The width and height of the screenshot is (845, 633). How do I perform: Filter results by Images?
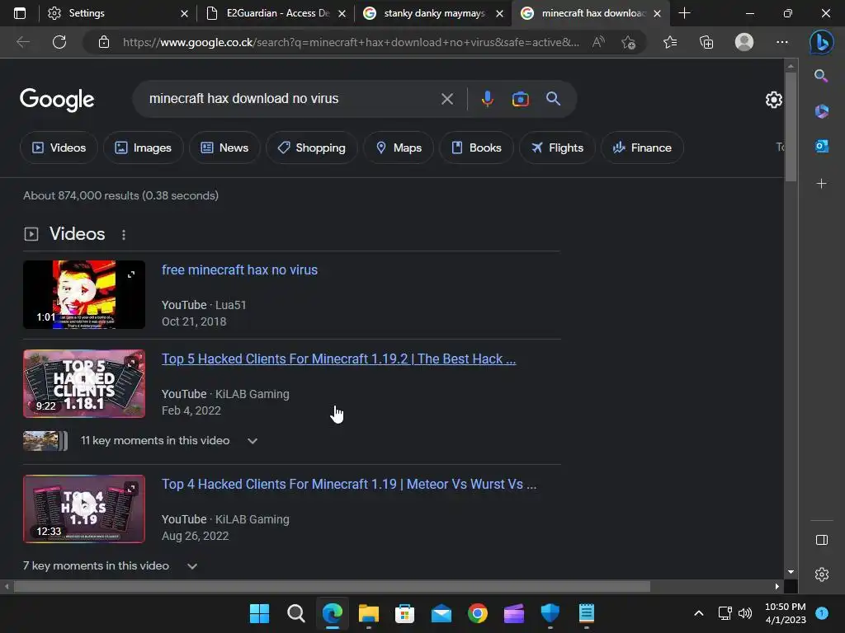coord(144,148)
